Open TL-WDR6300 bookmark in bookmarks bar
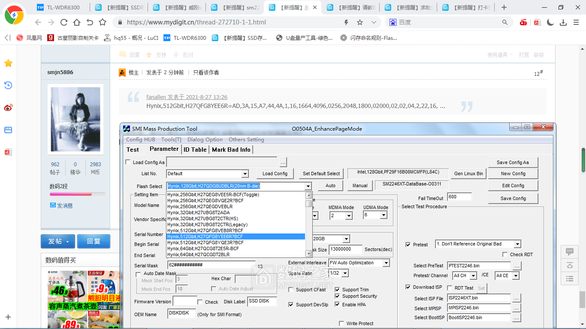Image resolution: width=586 pixels, height=329 pixels. coord(185,38)
